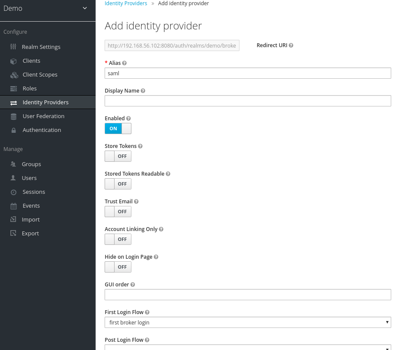Click the Sessions clock icon
The width and height of the screenshot is (399, 350).
[x=13, y=192]
